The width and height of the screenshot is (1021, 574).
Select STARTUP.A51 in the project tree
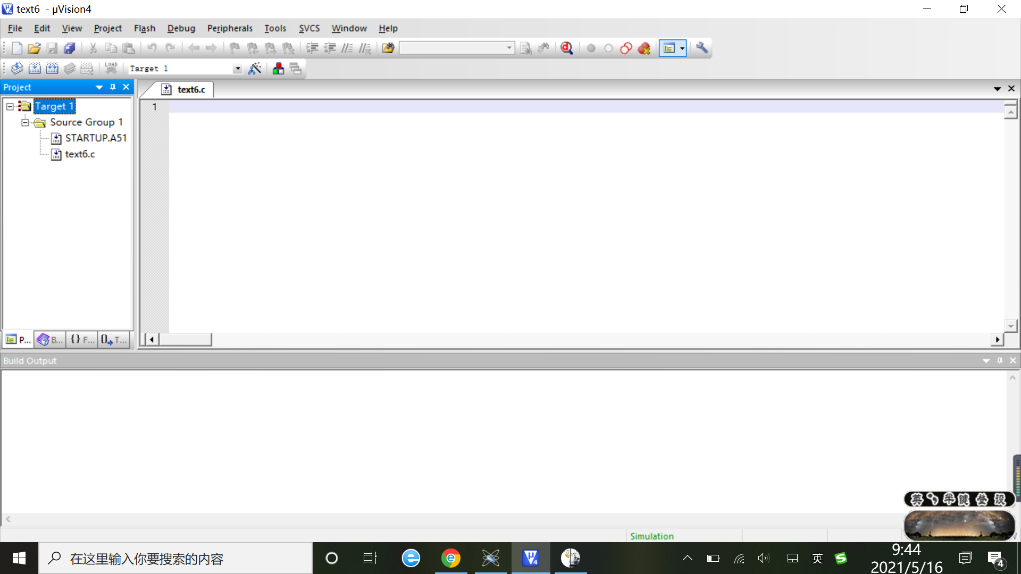pos(96,138)
